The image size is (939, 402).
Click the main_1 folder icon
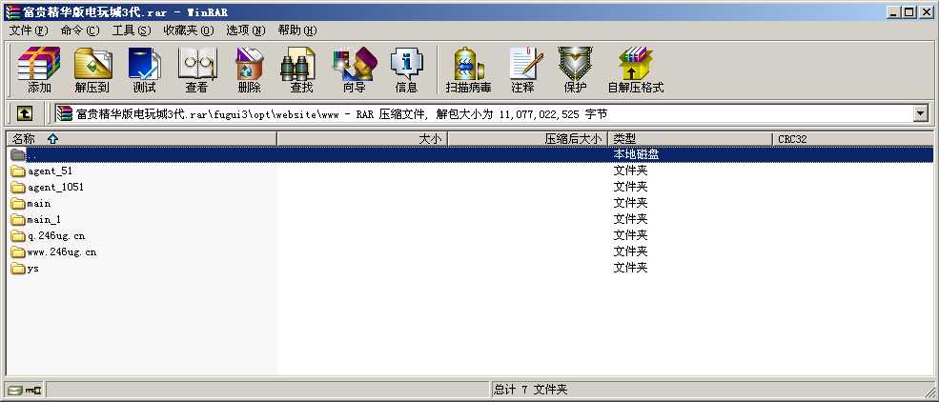click(x=18, y=219)
